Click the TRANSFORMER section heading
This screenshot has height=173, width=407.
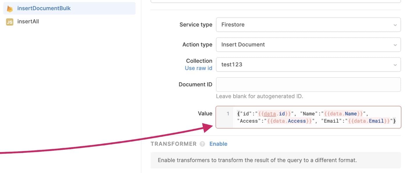tap(174, 144)
